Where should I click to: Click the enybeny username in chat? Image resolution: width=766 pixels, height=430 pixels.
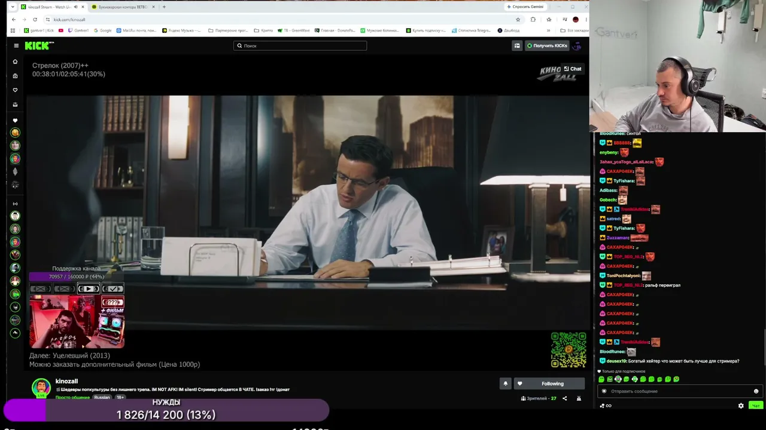(x=609, y=152)
